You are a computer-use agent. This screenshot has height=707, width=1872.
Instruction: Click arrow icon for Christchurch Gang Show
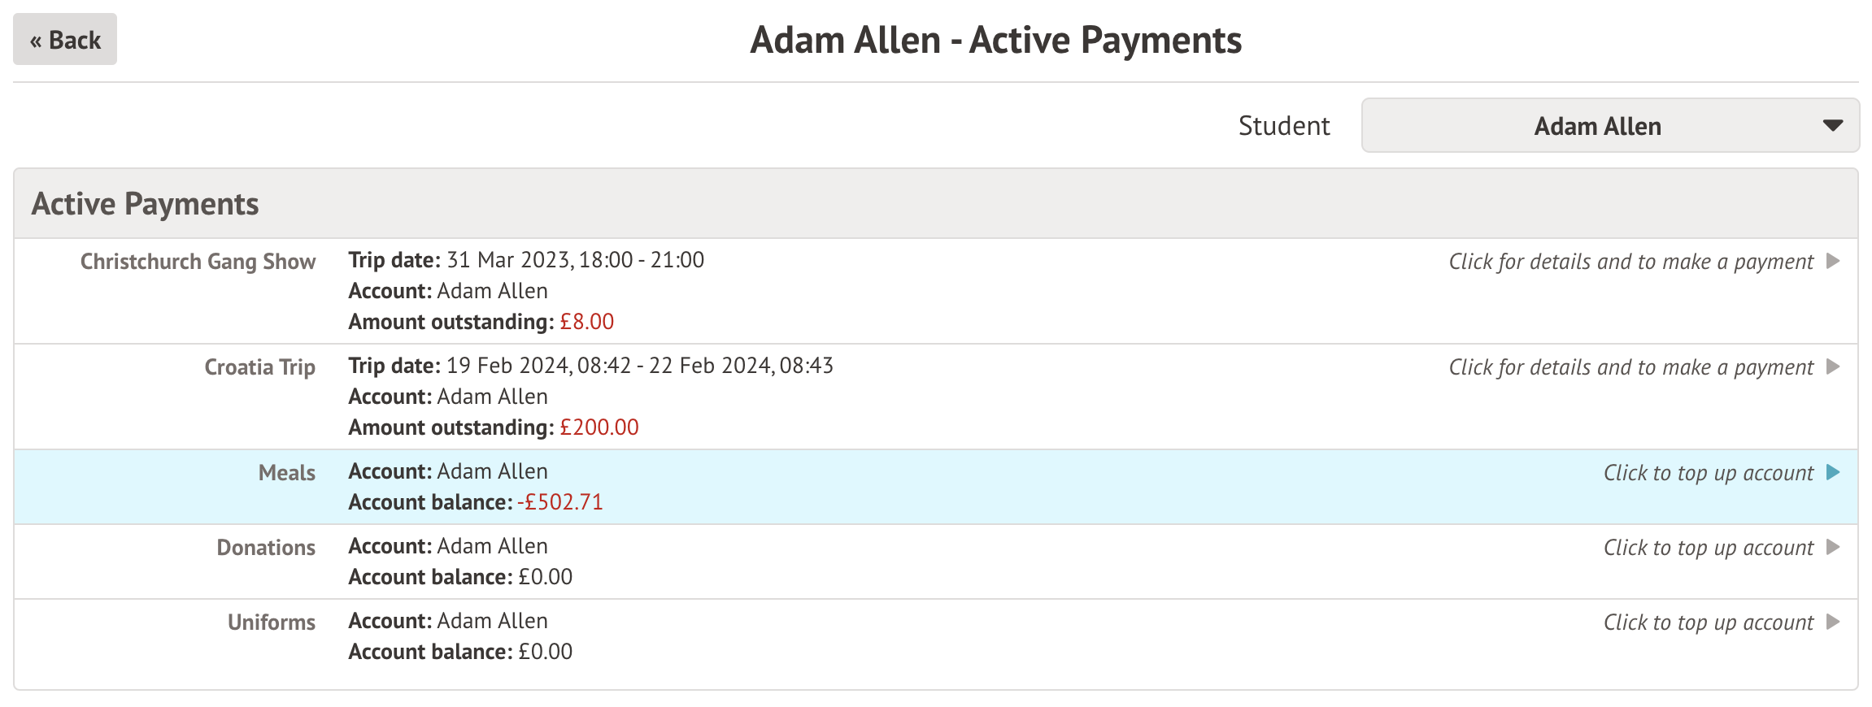[x=1833, y=262]
